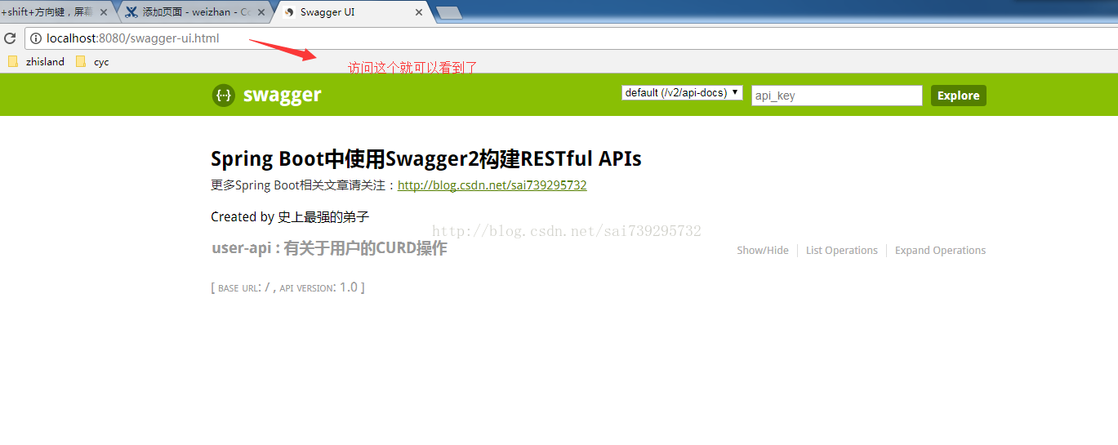Click the Created by 史上最强的弟子 text
This screenshot has width=1118, height=445.
(x=290, y=217)
